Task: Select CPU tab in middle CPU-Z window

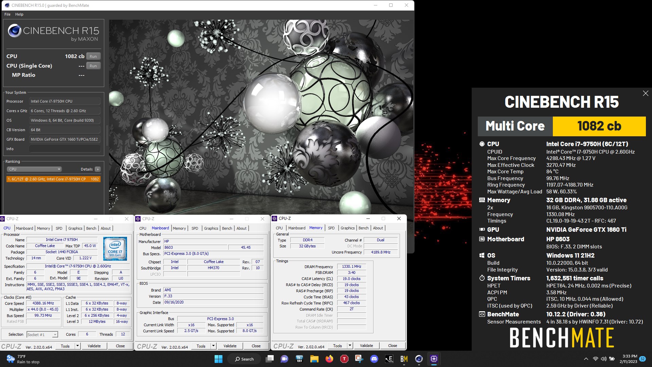Action: coord(143,228)
